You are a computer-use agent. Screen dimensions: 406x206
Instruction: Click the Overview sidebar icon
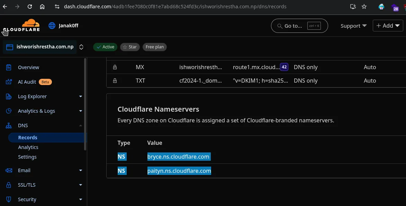(9, 67)
